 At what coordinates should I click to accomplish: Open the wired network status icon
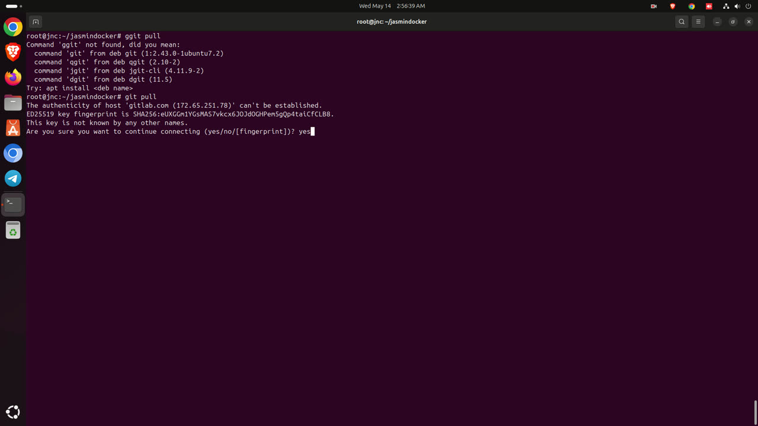(726, 6)
